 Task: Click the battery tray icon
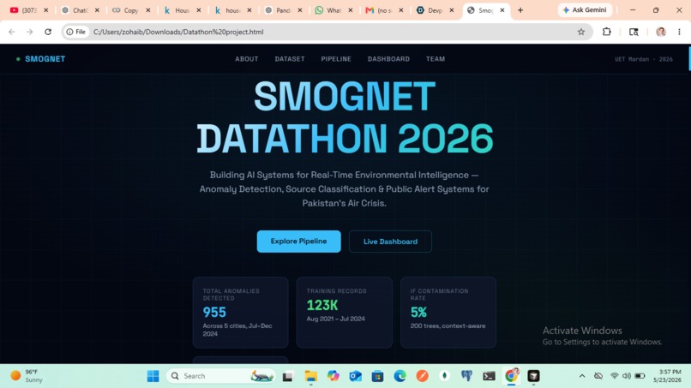(640, 376)
